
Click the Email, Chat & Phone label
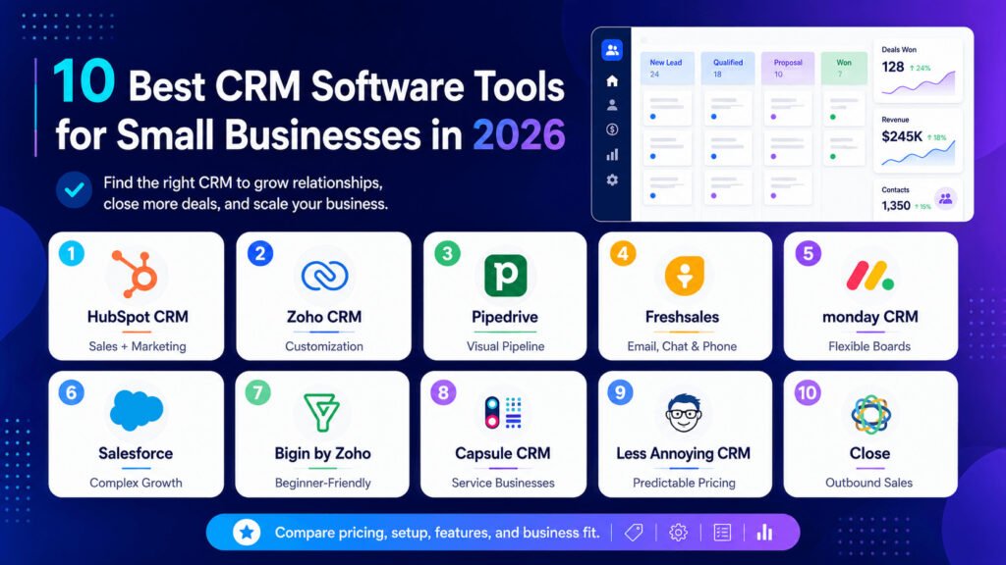[682, 346]
